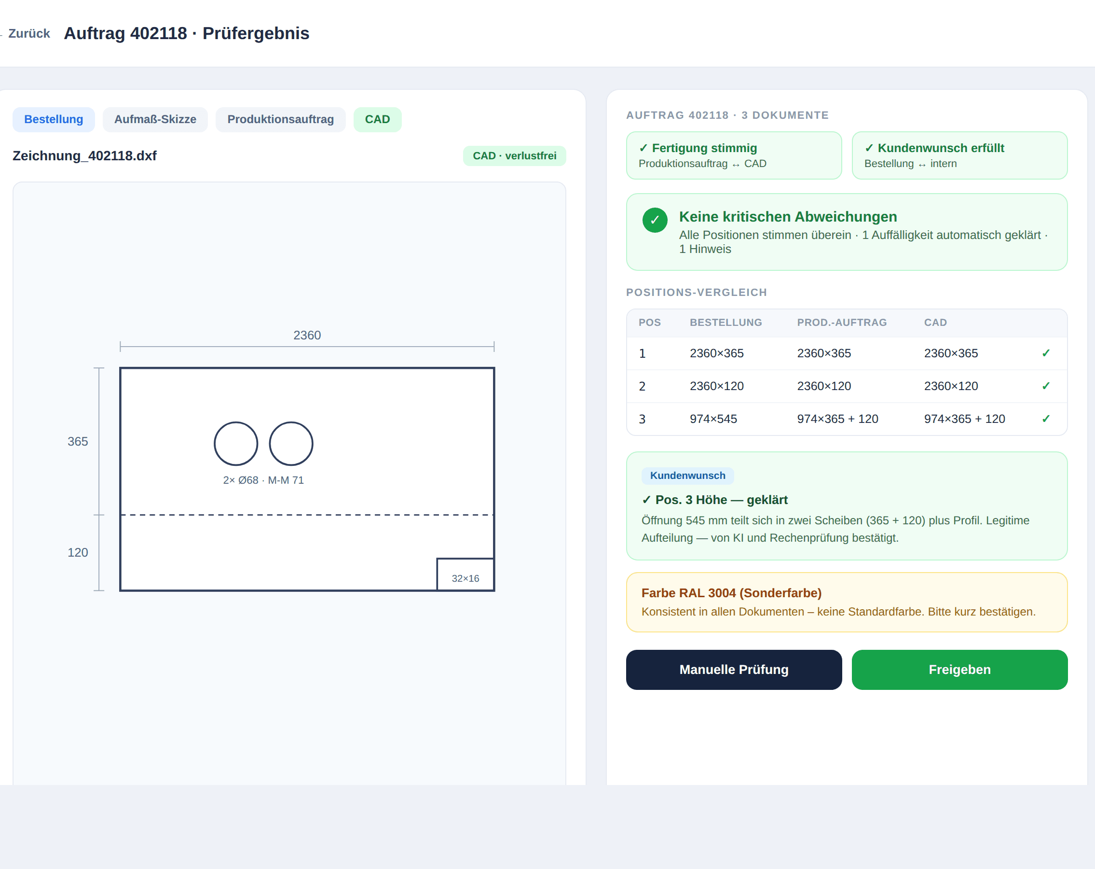Click the PROD.-AUFTRAG column header
Viewport: 1095px width, 869px height.
pyautogui.click(x=842, y=322)
